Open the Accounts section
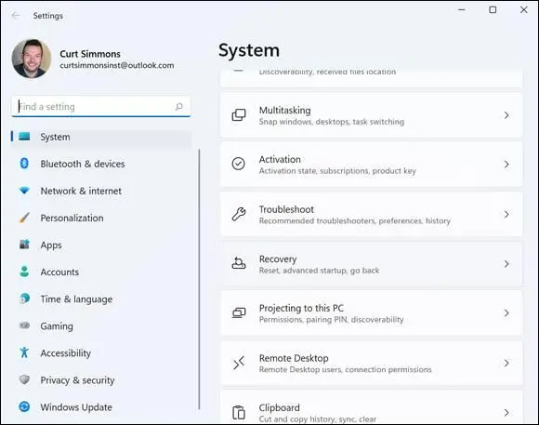The width and height of the screenshot is (539, 425). 101,272
